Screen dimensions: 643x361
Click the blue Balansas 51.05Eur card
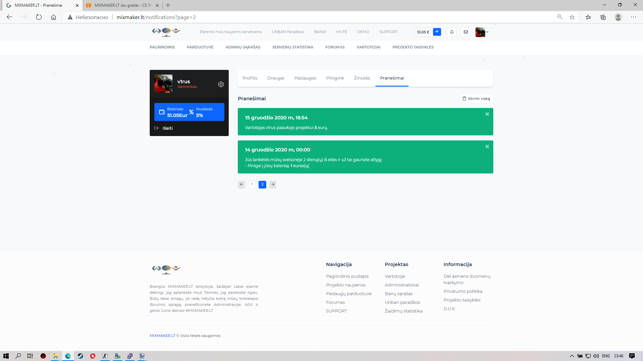pos(189,112)
